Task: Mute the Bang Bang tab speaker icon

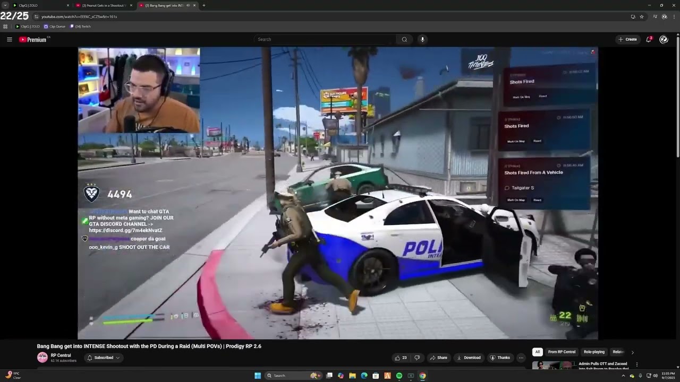Action: 188,5
